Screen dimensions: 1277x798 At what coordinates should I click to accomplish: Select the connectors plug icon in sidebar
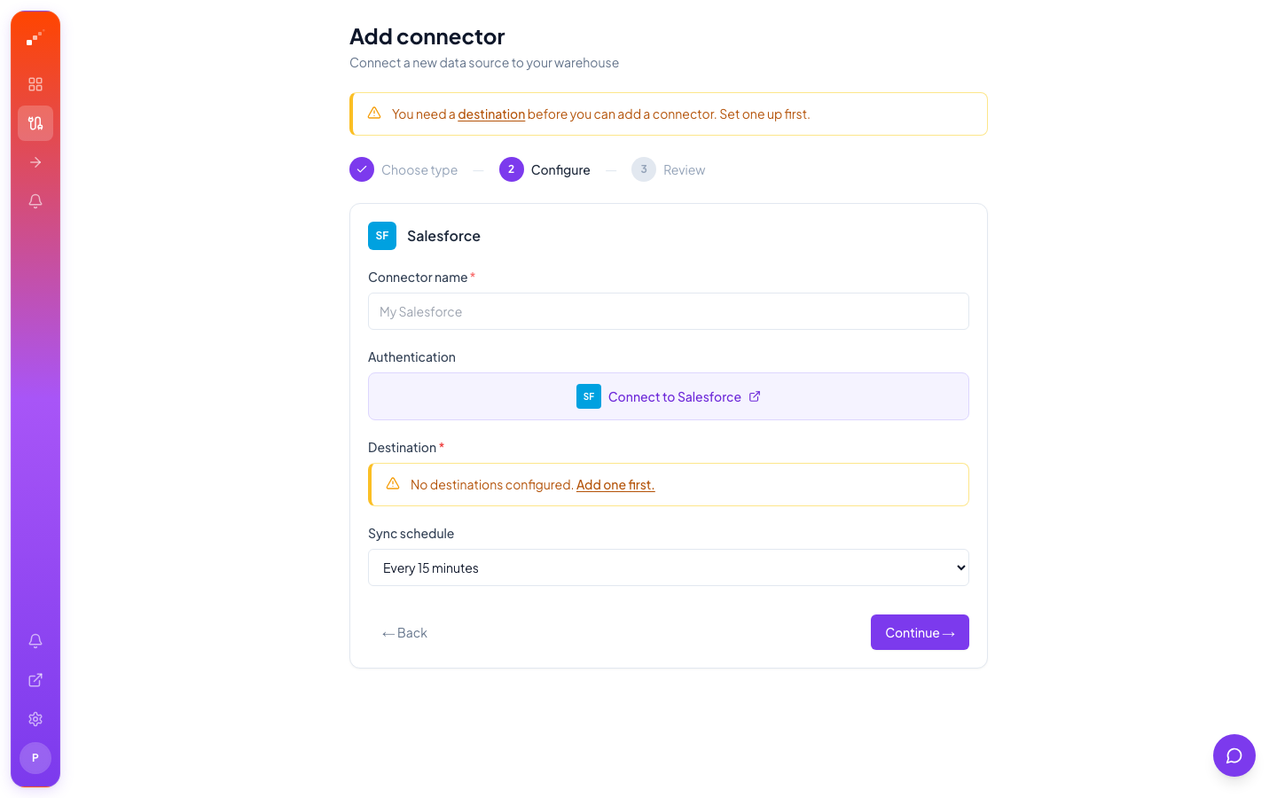[35, 123]
